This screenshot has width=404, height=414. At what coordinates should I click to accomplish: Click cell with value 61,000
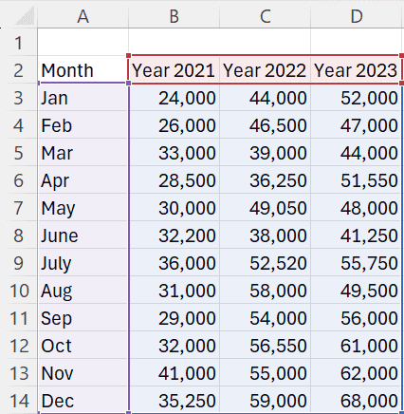tap(357, 346)
